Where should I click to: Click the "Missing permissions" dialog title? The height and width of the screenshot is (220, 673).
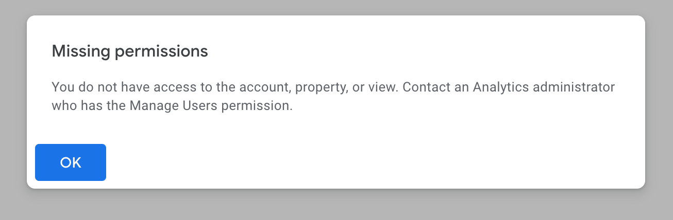point(130,51)
